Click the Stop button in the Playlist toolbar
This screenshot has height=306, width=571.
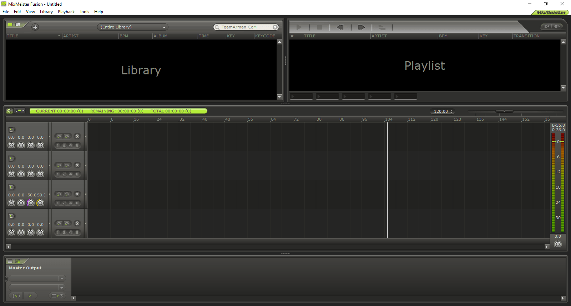tap(320, 27)
